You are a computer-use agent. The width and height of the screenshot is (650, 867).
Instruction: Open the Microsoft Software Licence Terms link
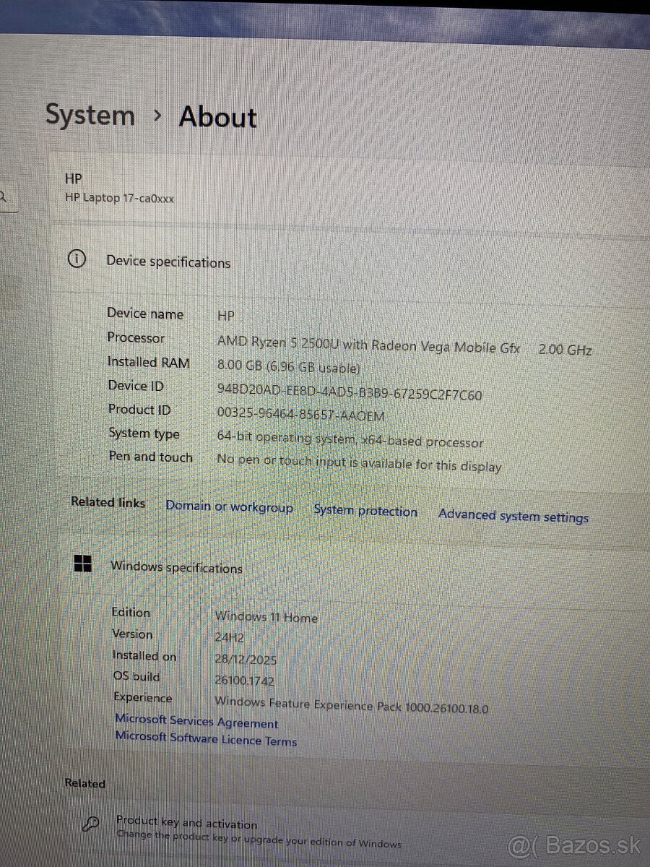[x=206, y=740]
